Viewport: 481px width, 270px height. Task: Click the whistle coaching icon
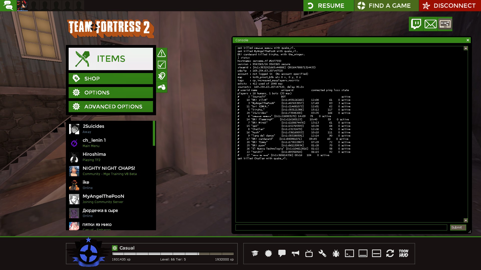[162, 87]
